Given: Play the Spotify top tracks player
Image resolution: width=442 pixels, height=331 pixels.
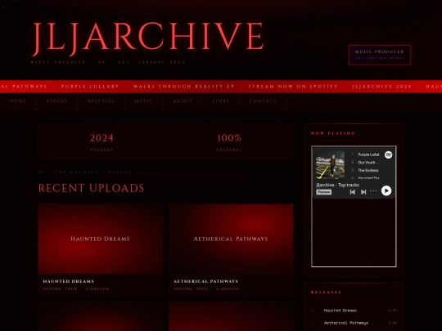Looking at the screenshot, I should [x=386, y=190].
